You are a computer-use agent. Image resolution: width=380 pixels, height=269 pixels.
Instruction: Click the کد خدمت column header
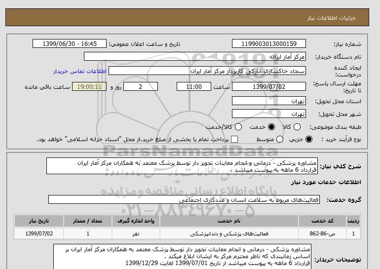(x=322, y=221)
